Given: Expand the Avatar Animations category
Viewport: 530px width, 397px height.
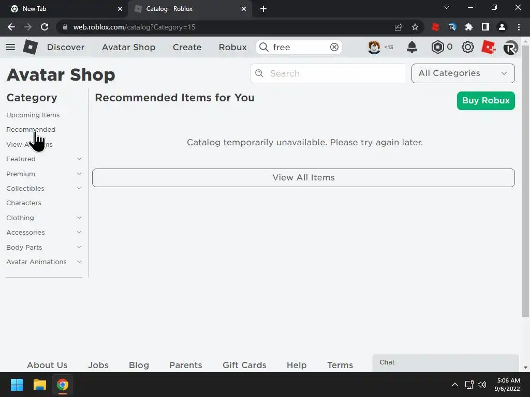Looking at the screenshot, I should [x=79, y=262].
